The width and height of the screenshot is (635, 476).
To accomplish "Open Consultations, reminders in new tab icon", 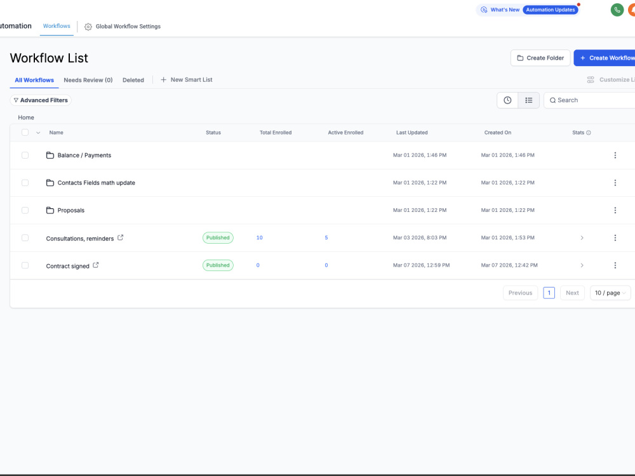I will pos(120,237).
